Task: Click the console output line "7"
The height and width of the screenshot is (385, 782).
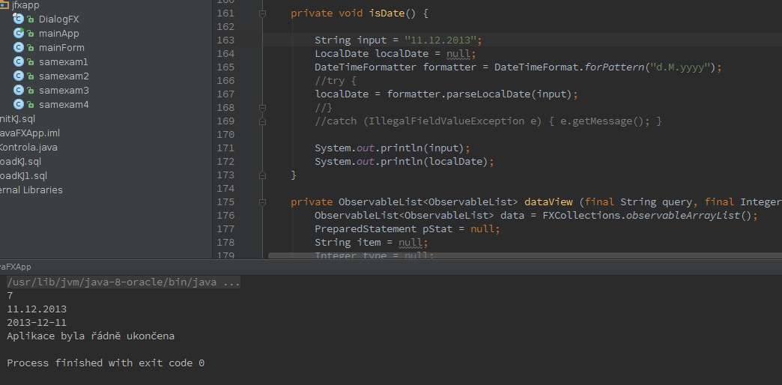Action: click(x=10, y=295)
